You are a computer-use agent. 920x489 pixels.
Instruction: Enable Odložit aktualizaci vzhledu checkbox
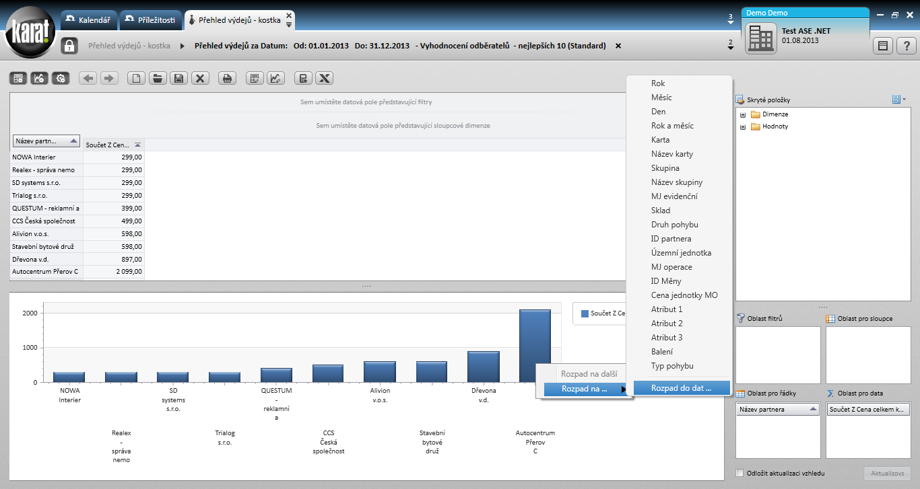click(740, 473)
